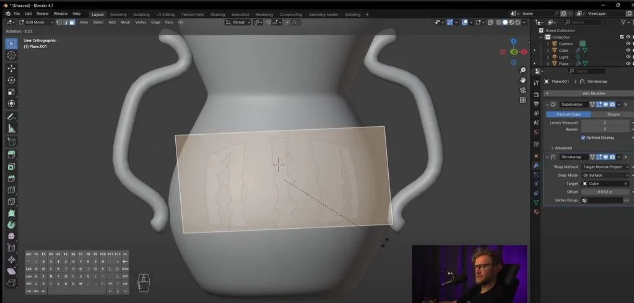Switch to the Modeling workspace tab
The image size is (634, 303).
point(118,15)
